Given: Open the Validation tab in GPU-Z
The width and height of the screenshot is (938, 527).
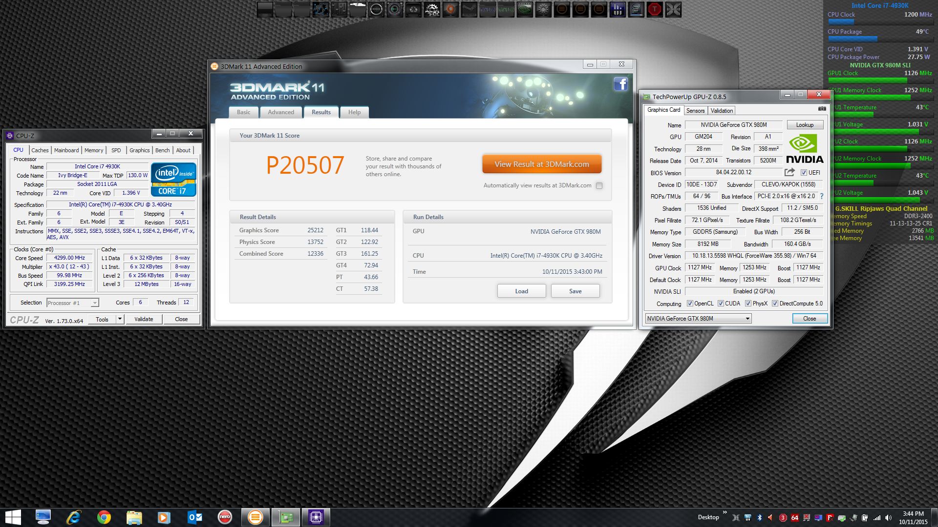Looking at the screenshot, I should point(722,111).
